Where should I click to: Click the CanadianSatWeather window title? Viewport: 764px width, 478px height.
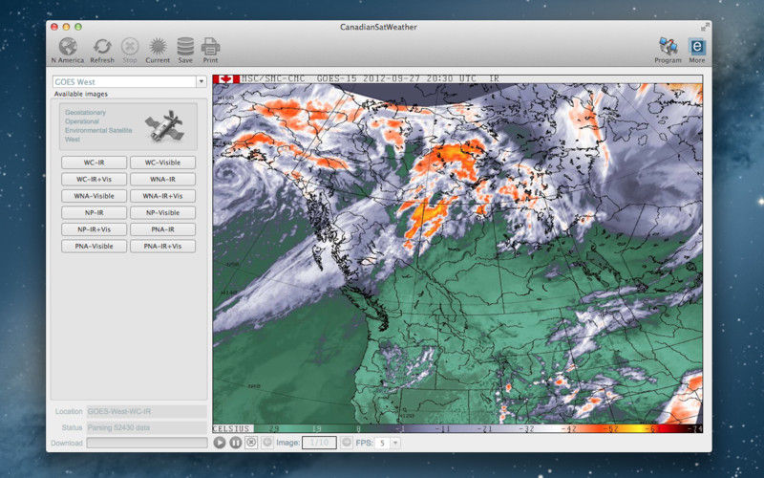click(x=378, y=28)
